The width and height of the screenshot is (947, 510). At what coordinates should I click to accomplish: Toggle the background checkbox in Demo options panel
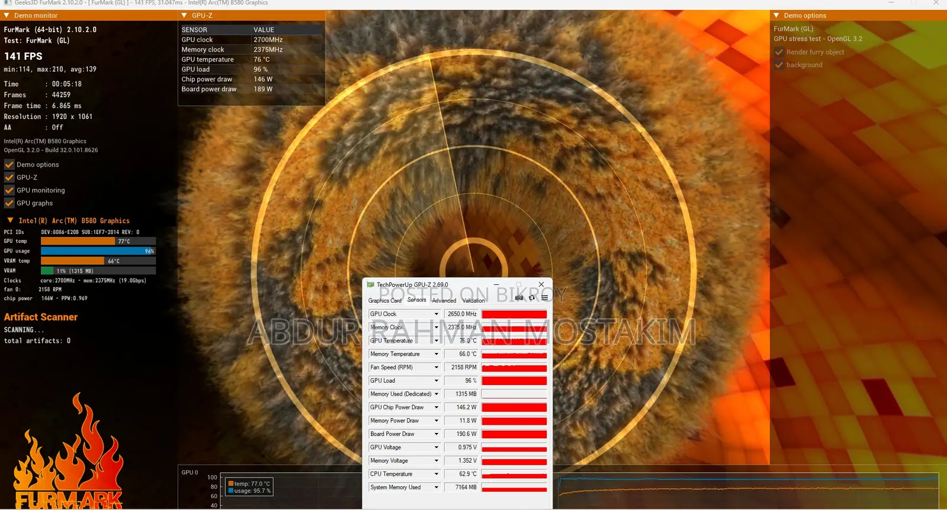tap(779, 65)
